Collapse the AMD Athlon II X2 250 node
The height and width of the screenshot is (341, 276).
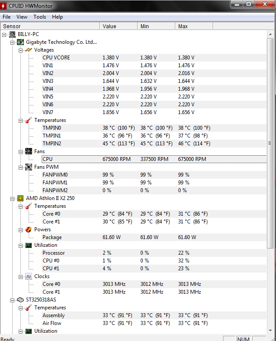(13, 199)
